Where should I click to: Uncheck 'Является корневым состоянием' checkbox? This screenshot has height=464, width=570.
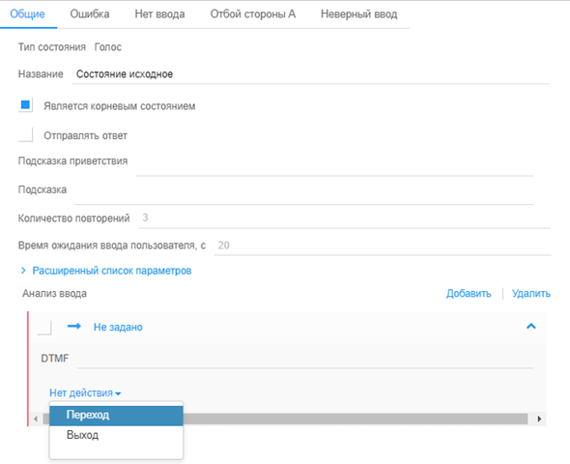[25, 105]
